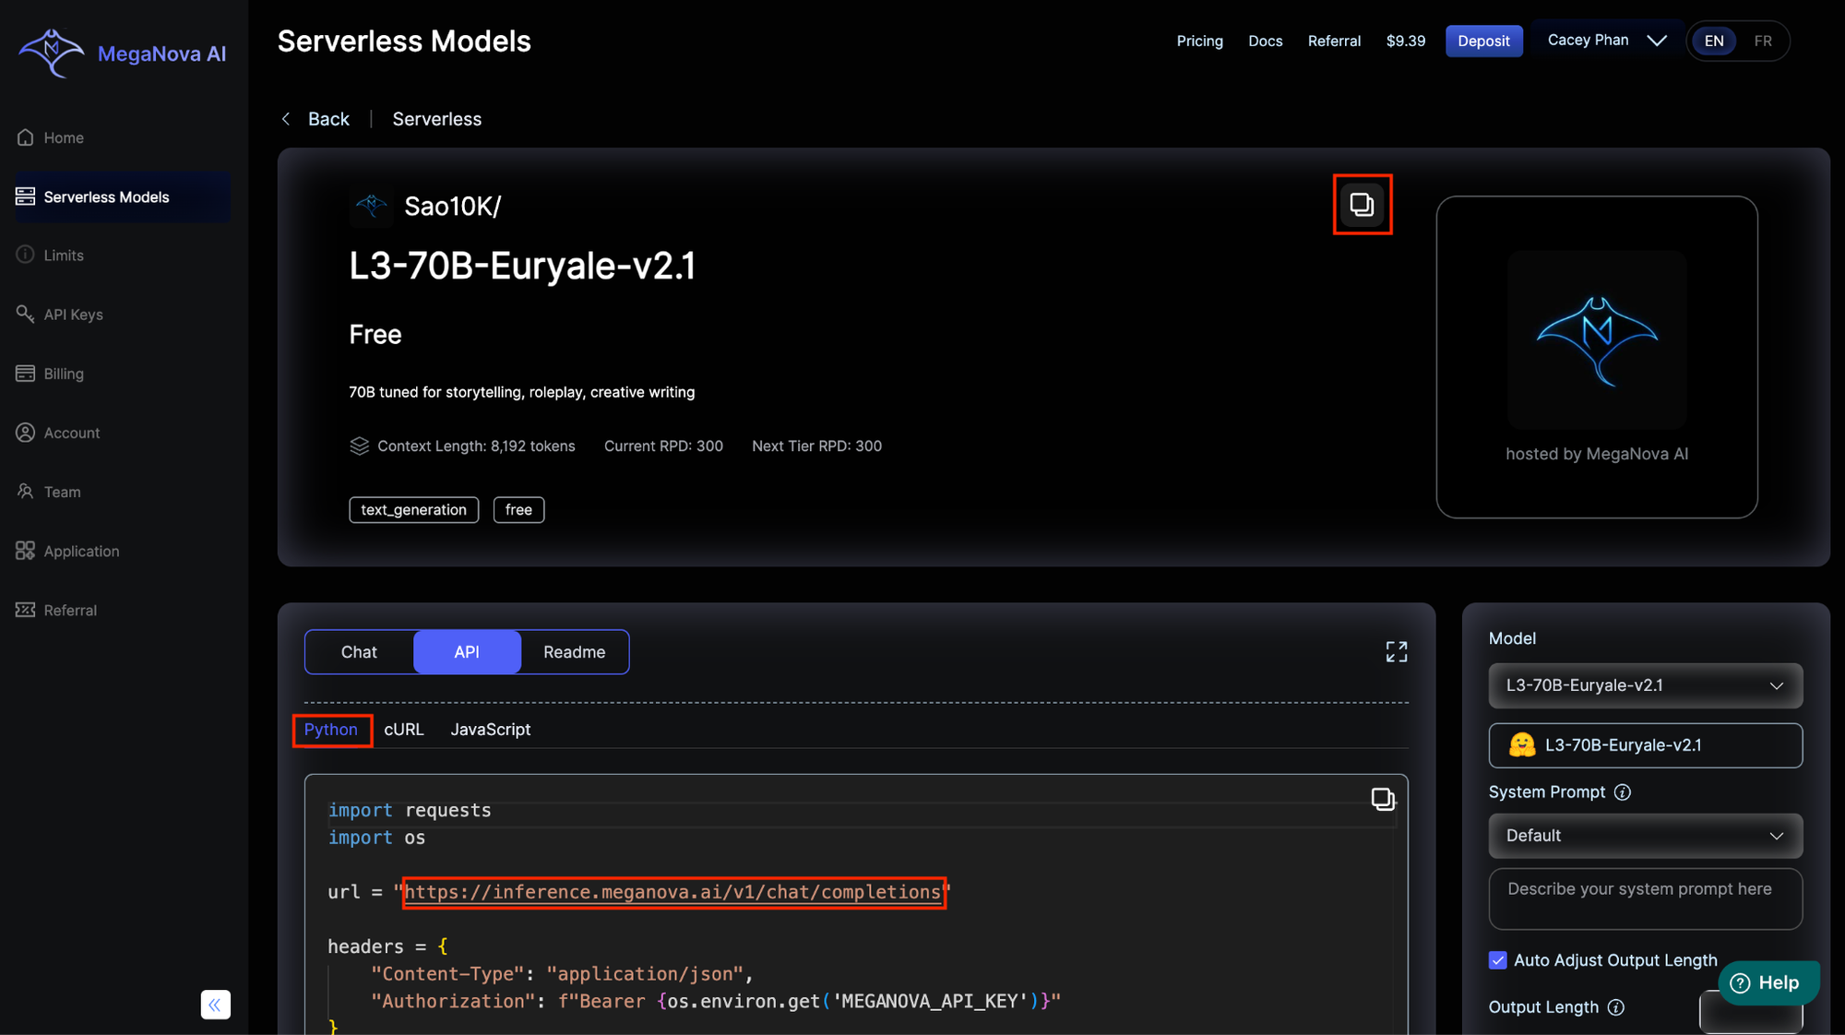The width and height of the screenshot is (1845, 1035).
Task: Click the System Prompt info icon
Action: (1623, 792)
